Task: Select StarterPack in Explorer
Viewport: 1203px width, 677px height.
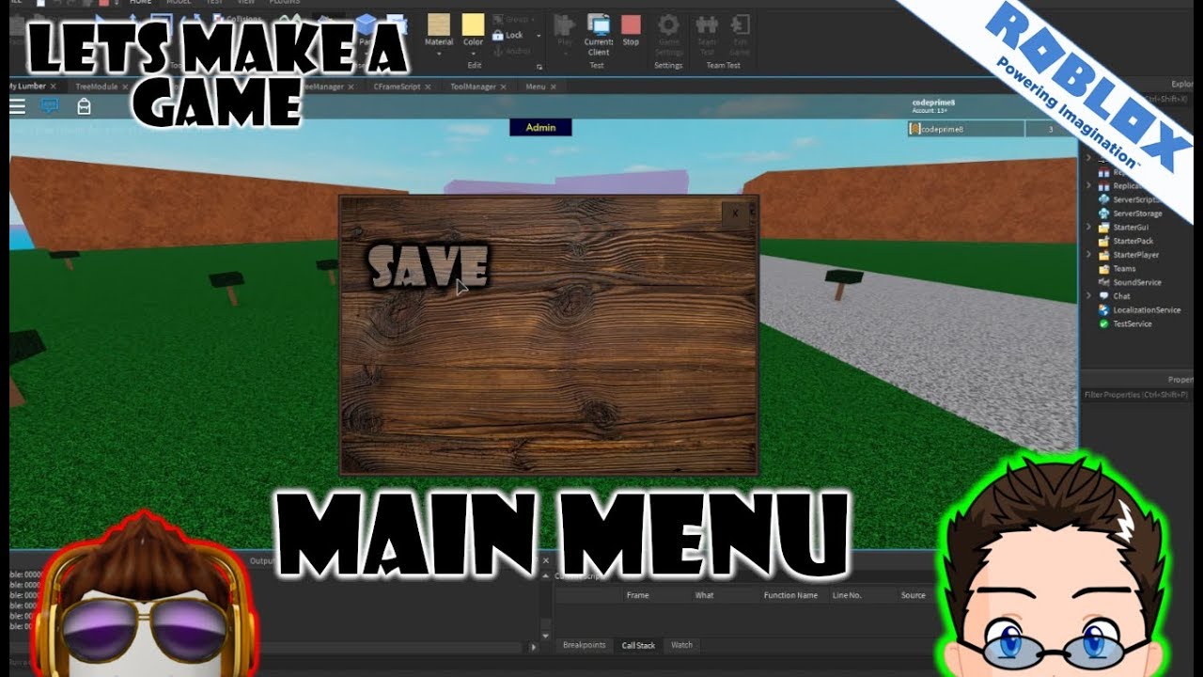Action: click(x=1125, y=242)
